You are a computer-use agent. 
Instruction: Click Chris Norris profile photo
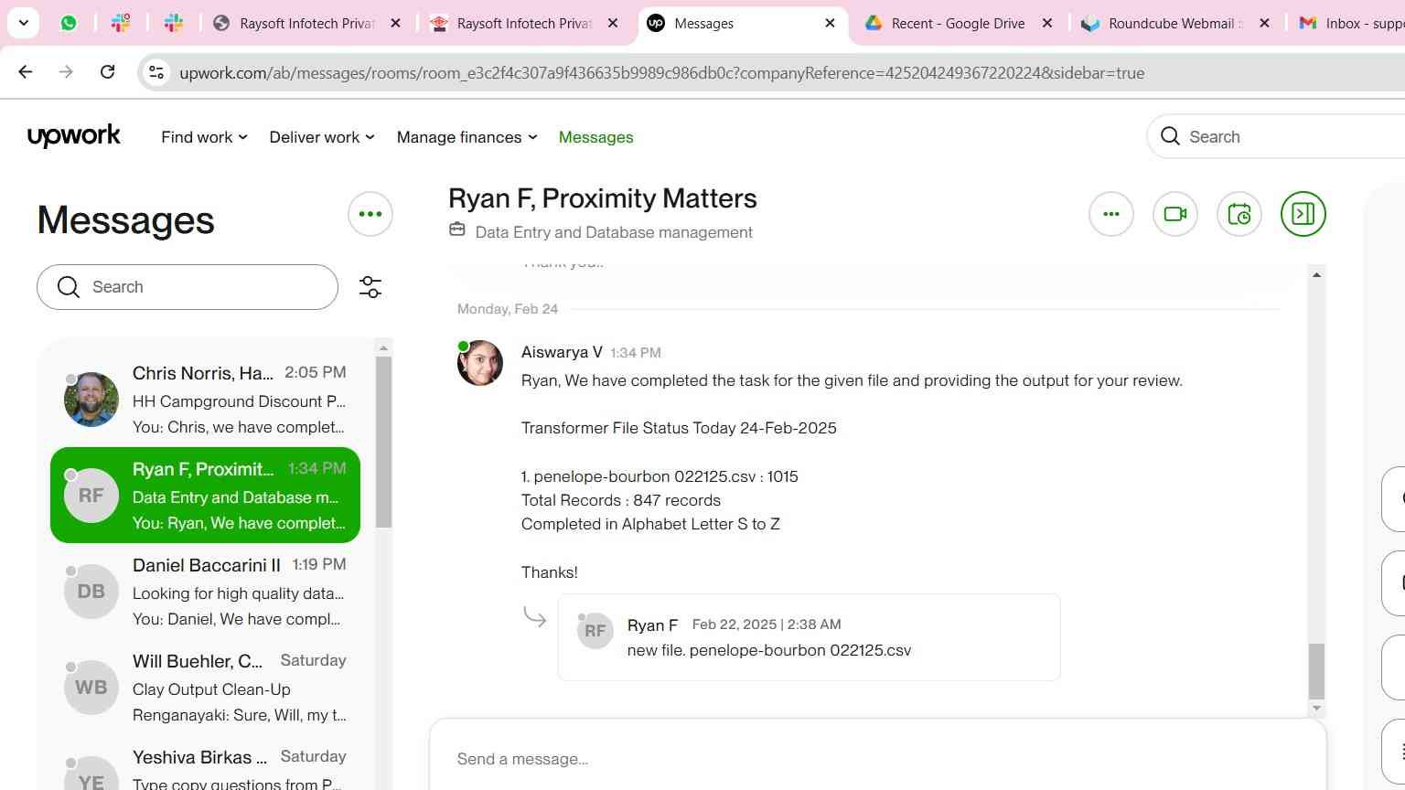(91, 400)
